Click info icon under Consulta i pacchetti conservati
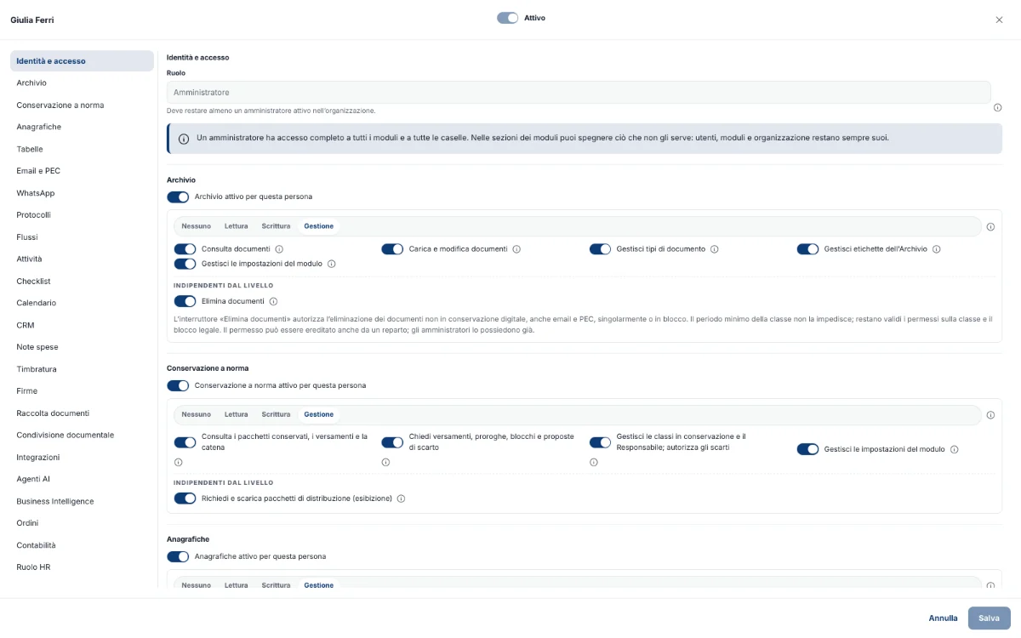 click(x=178, y=463)
